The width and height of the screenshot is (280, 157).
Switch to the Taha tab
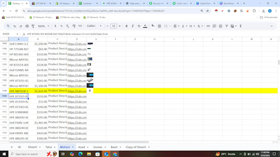(49, 147)
